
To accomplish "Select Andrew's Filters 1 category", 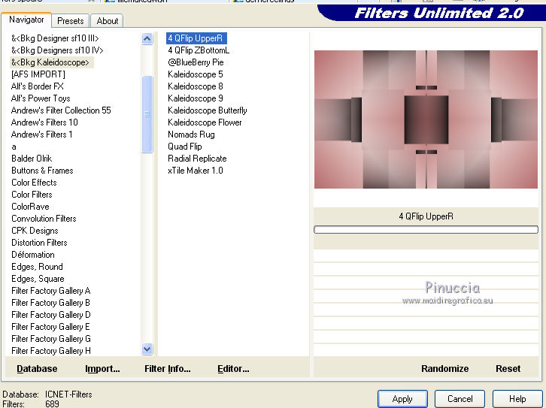I will click(x=42, y=134).
